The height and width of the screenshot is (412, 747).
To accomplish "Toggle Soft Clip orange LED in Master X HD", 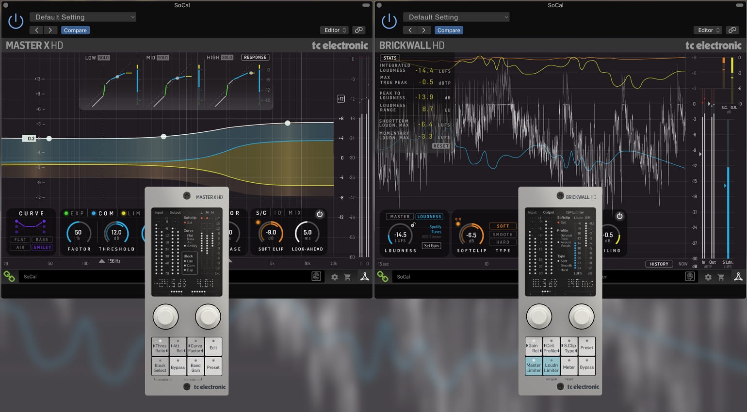I will 258,222.
